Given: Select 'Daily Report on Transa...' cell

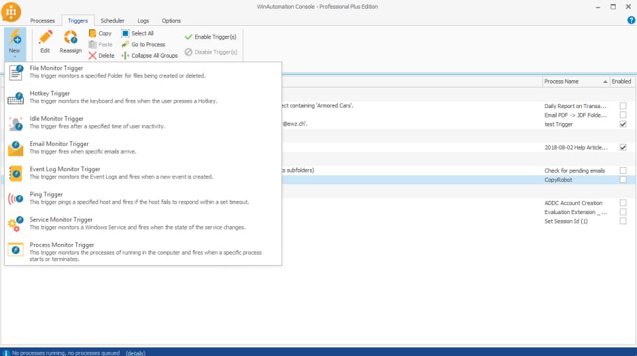Looking at the screenshot, I should pyautogui.click(x=575, y=106).
